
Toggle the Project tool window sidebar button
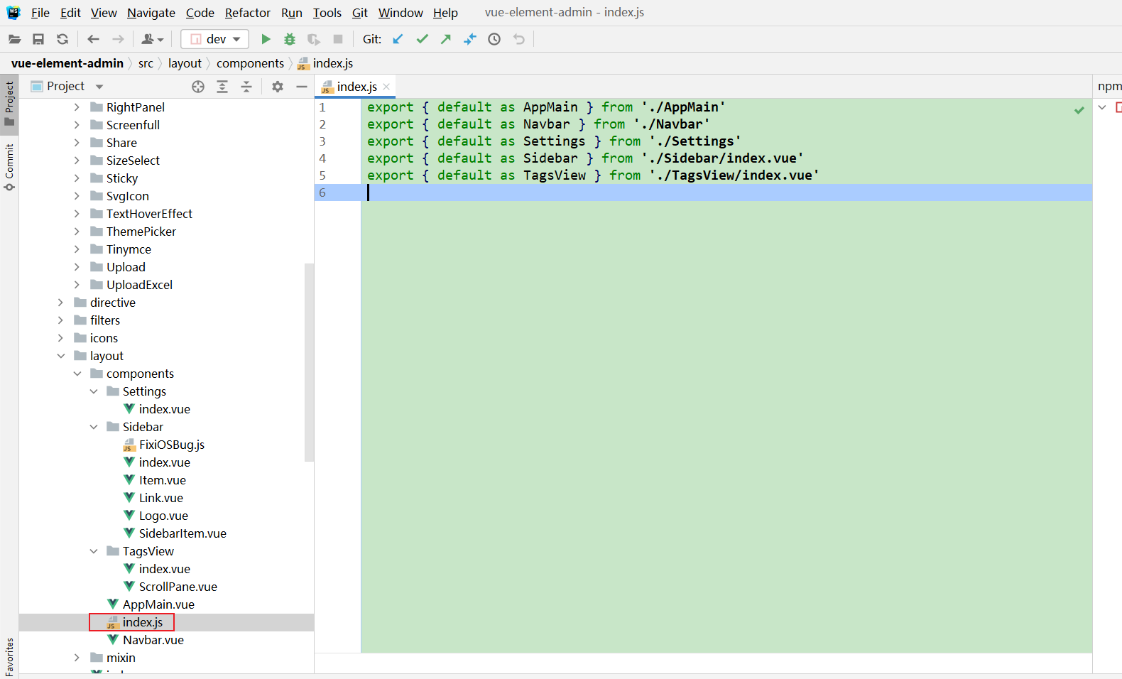point(9,104)
